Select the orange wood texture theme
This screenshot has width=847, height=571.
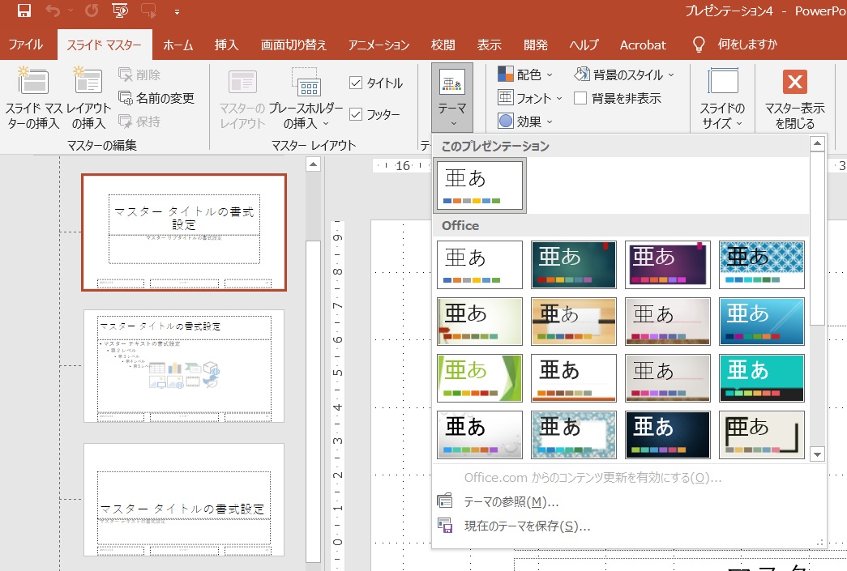[x=574, y=321]
